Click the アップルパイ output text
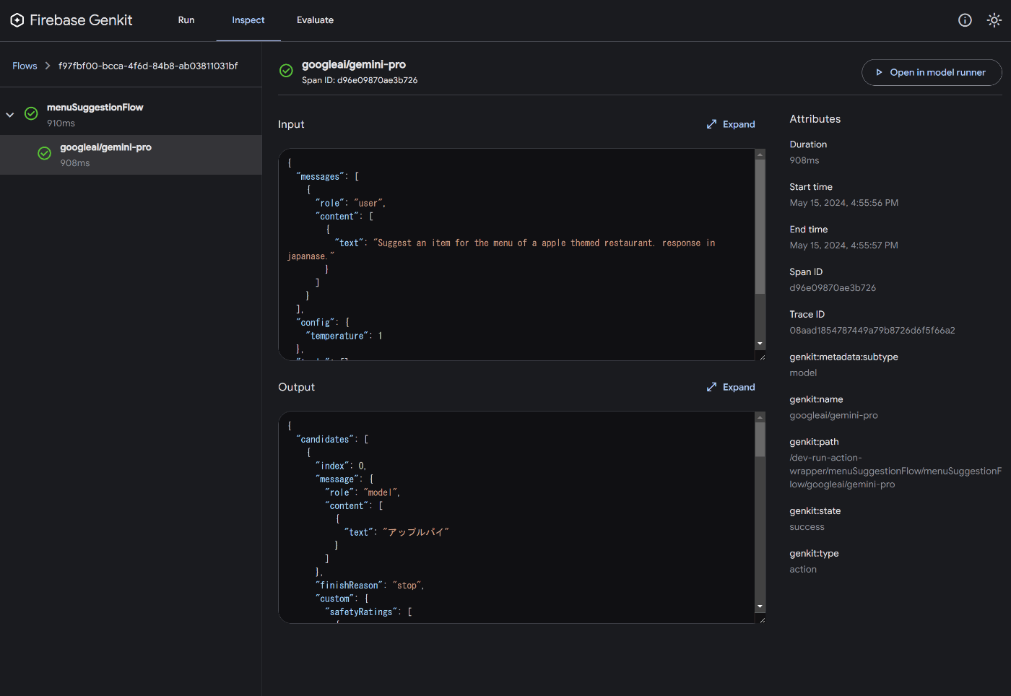Viewport: 1011px width, 696px height. click(416, 532)
